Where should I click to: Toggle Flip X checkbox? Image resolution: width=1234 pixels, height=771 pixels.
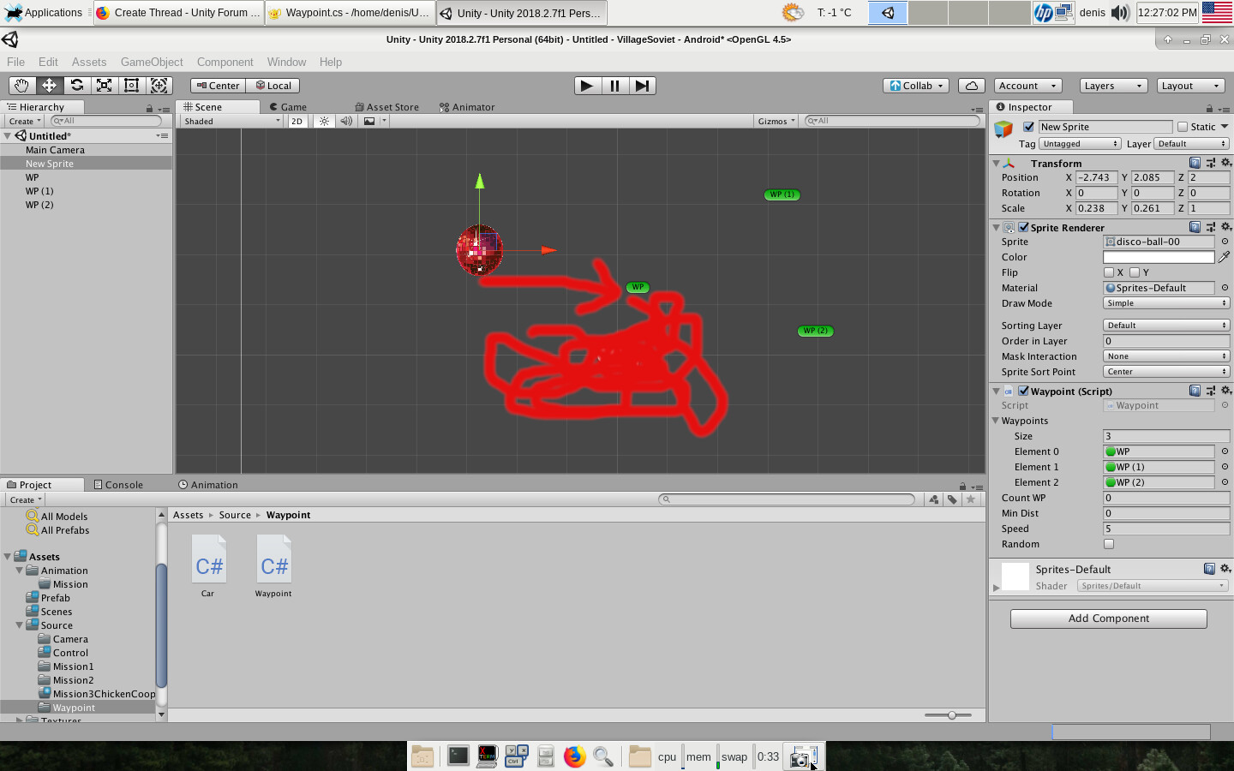pyautogui.click(x=1109, y=272)
